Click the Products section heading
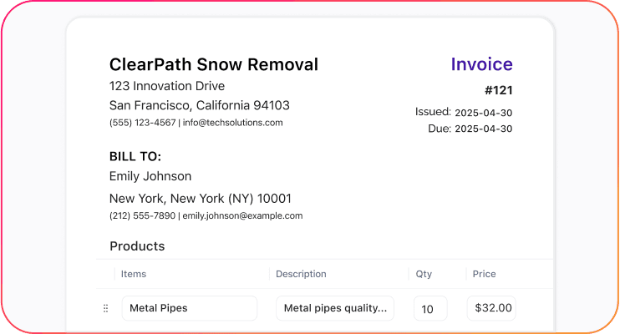This screenshot has height=334, width=620. [137, 246]
